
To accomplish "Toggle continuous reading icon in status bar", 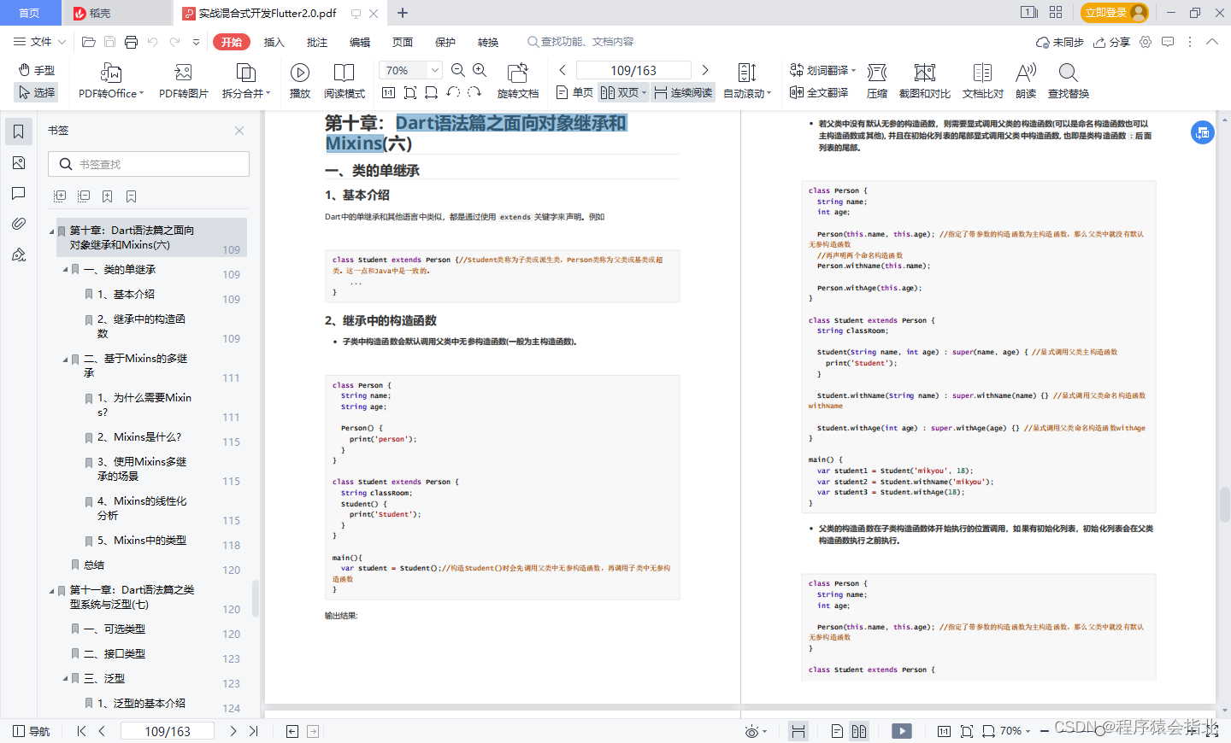I will coord(798,731).
